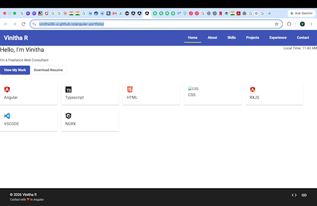Image resolution: width=317 pixels, height=206 pixels.
Task: Click the Angular logo icon
Action: [x=7, y=89]
